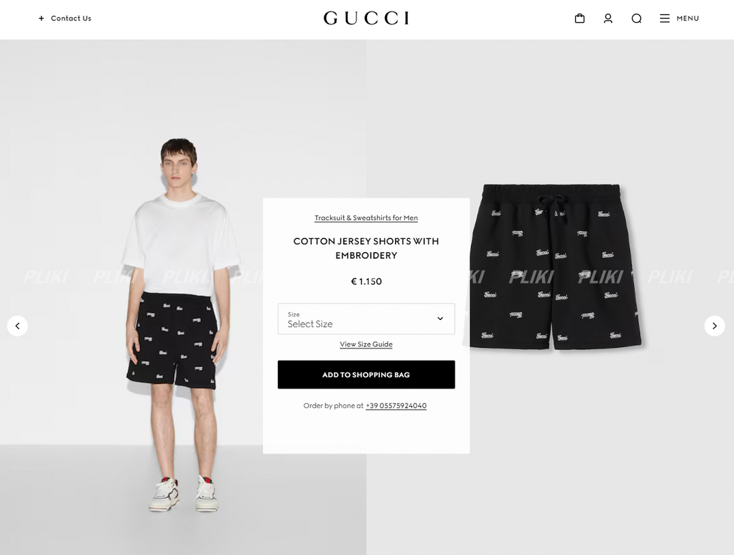Click the phone number +39 05575924040
This screenshot has height=555, width=734.
pos(396,406)
